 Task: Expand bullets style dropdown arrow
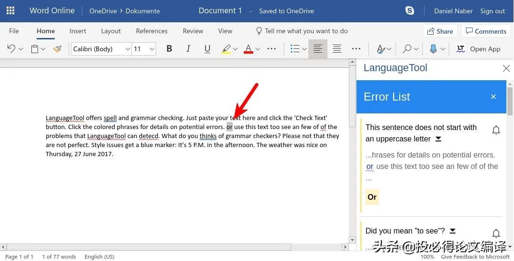point(304,49)
